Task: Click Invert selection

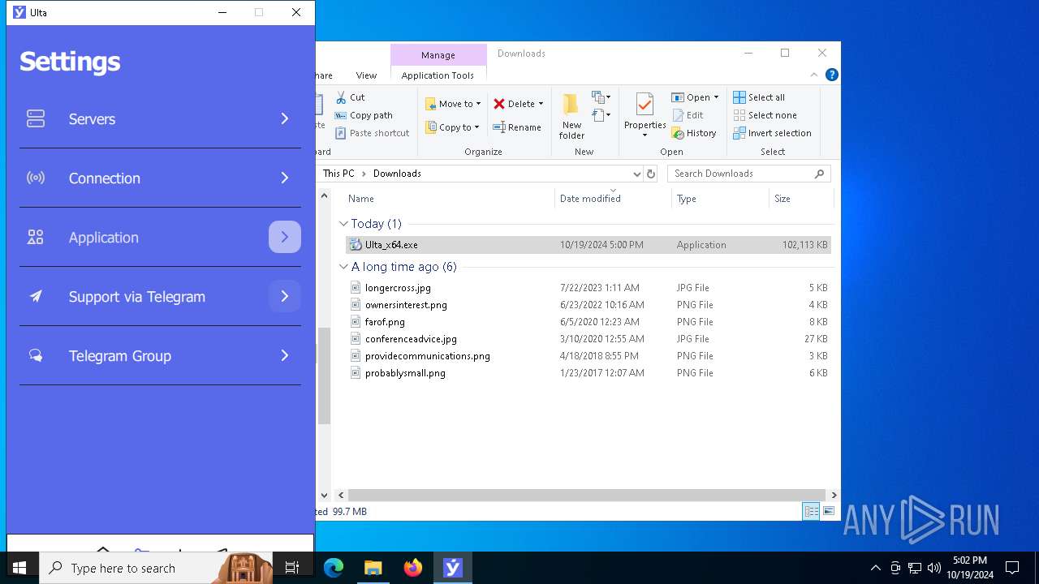Action: pos(772,133)
